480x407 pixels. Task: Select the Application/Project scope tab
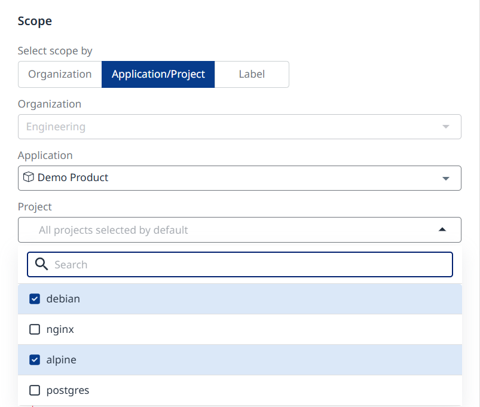click(x=158, y=74)
